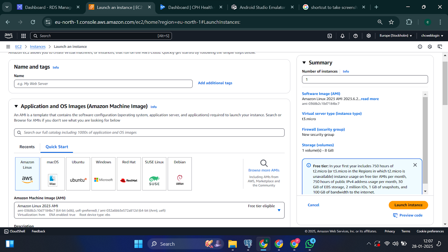Open the feedback panel icon beside breadcrumbs
The height and width of the screenshot is (252, 448).
(440, 47)
